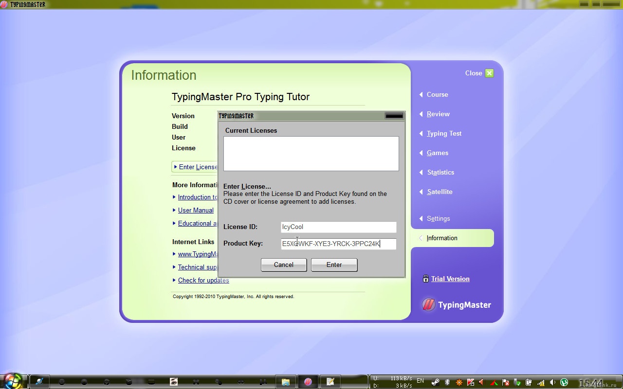Click the 15:44 taskbar clock
Image resolution: width=623 pixels, height=389 pixels.
click(590, 383)
